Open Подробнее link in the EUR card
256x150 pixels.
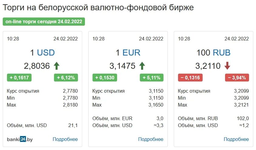point(151,139)
